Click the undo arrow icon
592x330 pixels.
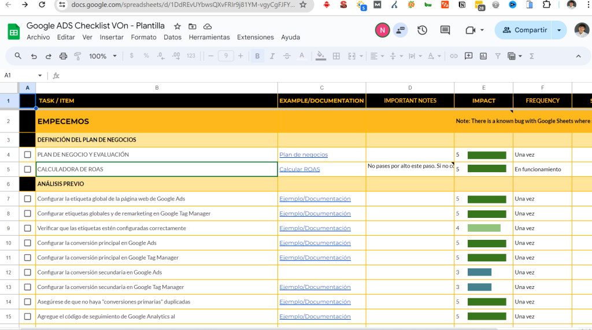pos(34,56)
